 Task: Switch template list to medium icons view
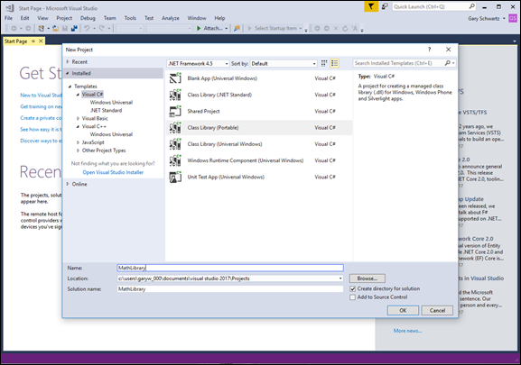click(324, 63)
